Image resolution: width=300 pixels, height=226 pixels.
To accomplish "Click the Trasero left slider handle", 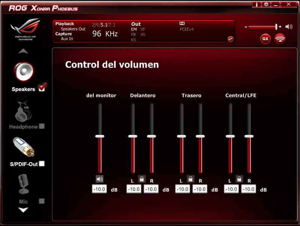I will 181,136.
